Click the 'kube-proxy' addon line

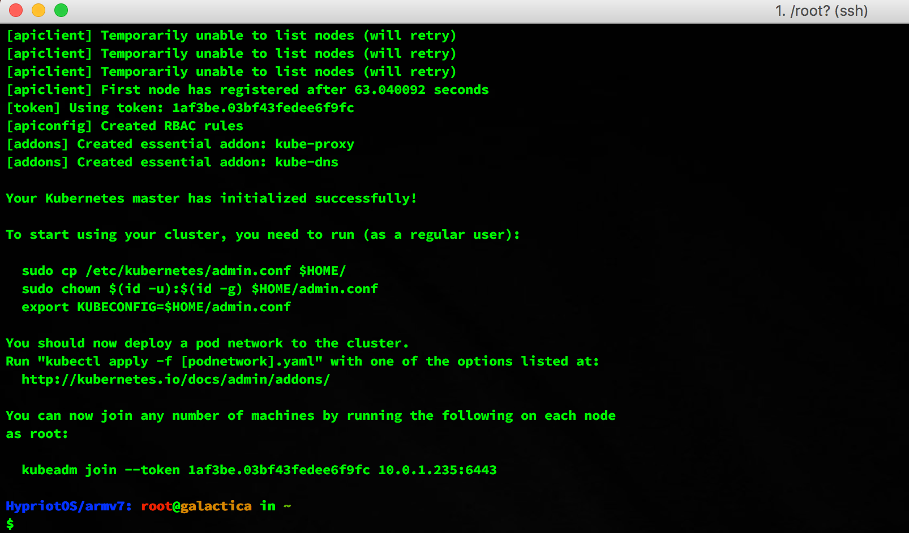pos(180,144)
